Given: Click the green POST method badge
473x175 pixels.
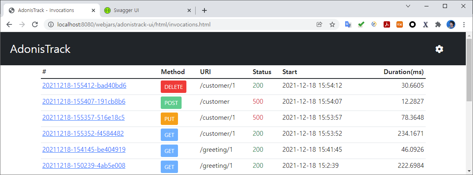Looking at the screenshot, I should click(x=171, y=103).
